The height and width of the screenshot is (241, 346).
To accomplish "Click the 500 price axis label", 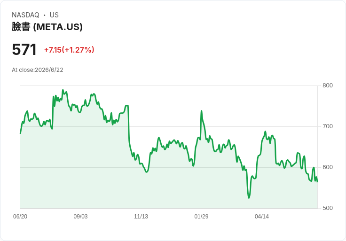I will pos(328,208).
